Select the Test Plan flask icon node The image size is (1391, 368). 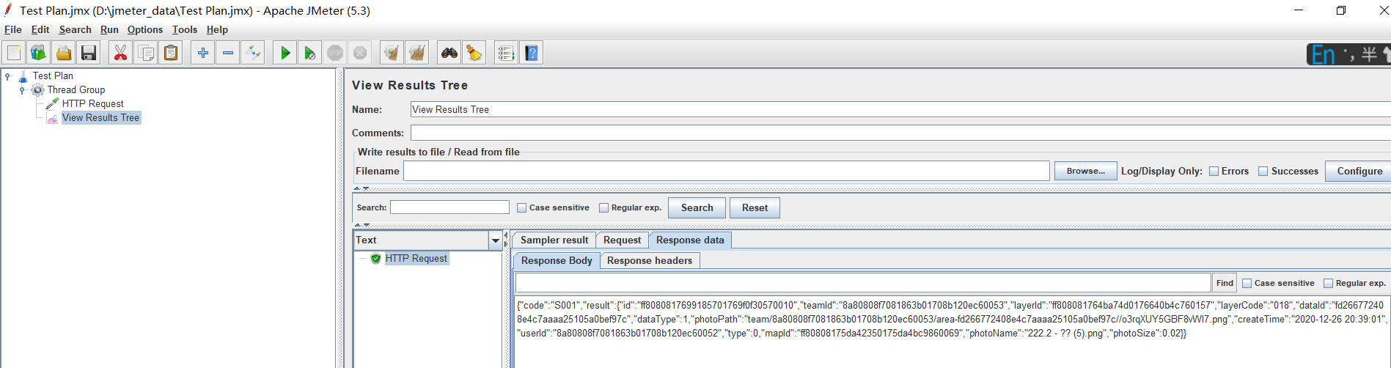point(23,76)
